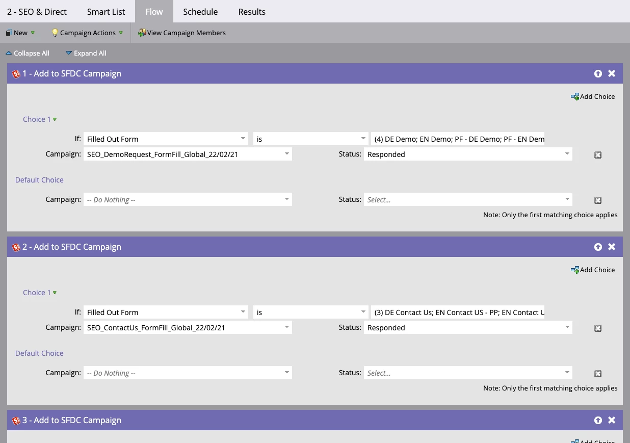Expand All flow steps
The width and height of the screenshot is (630, 443).
[x=86, y=53]
